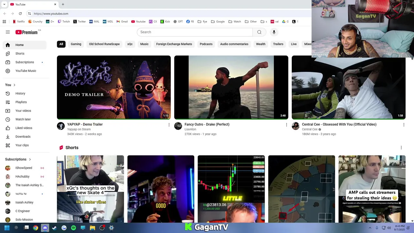Image resolution: width=414 pixels, height=233 pixels.
Task: Open YouTube Music in sidebar
Action: coord(25,71)
